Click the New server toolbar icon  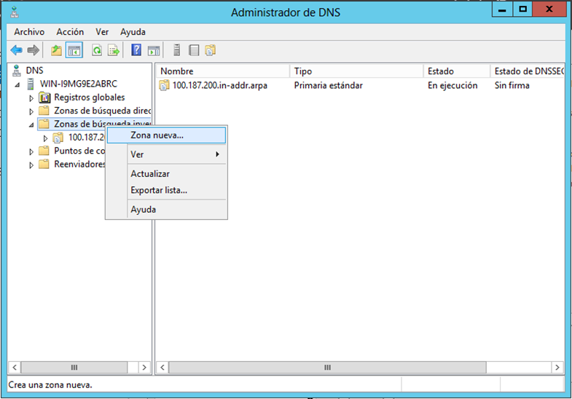pyautogui.click(x=177, y=50)
